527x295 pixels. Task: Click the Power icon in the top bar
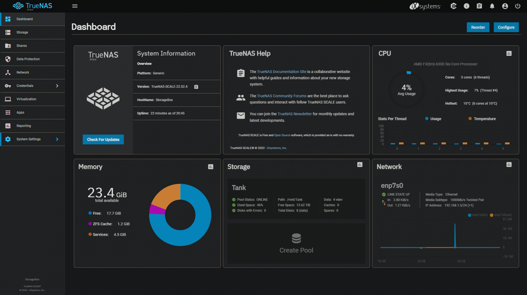coord(518,6)
